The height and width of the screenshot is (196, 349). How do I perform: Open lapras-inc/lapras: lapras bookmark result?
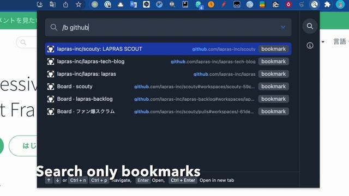point(169,74)
